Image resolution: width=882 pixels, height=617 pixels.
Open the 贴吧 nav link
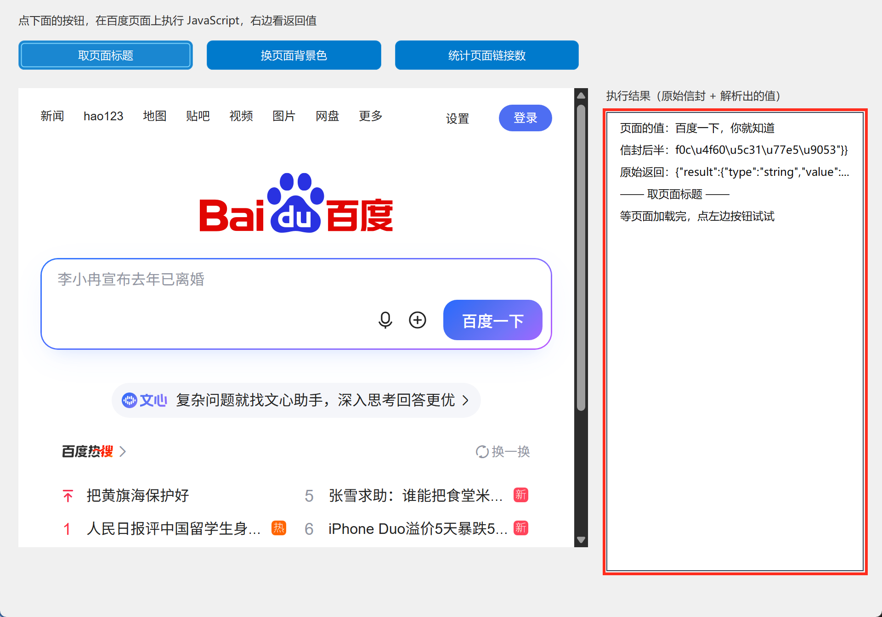pyautogui.click(x=198, y=116)
